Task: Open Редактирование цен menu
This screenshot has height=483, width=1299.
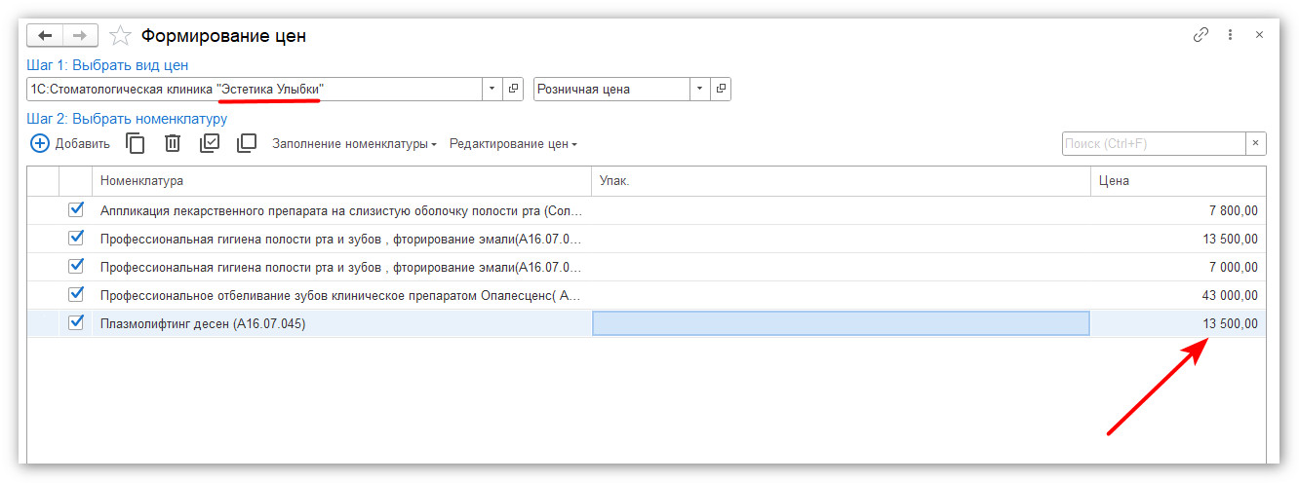Action: coord(513,143)
